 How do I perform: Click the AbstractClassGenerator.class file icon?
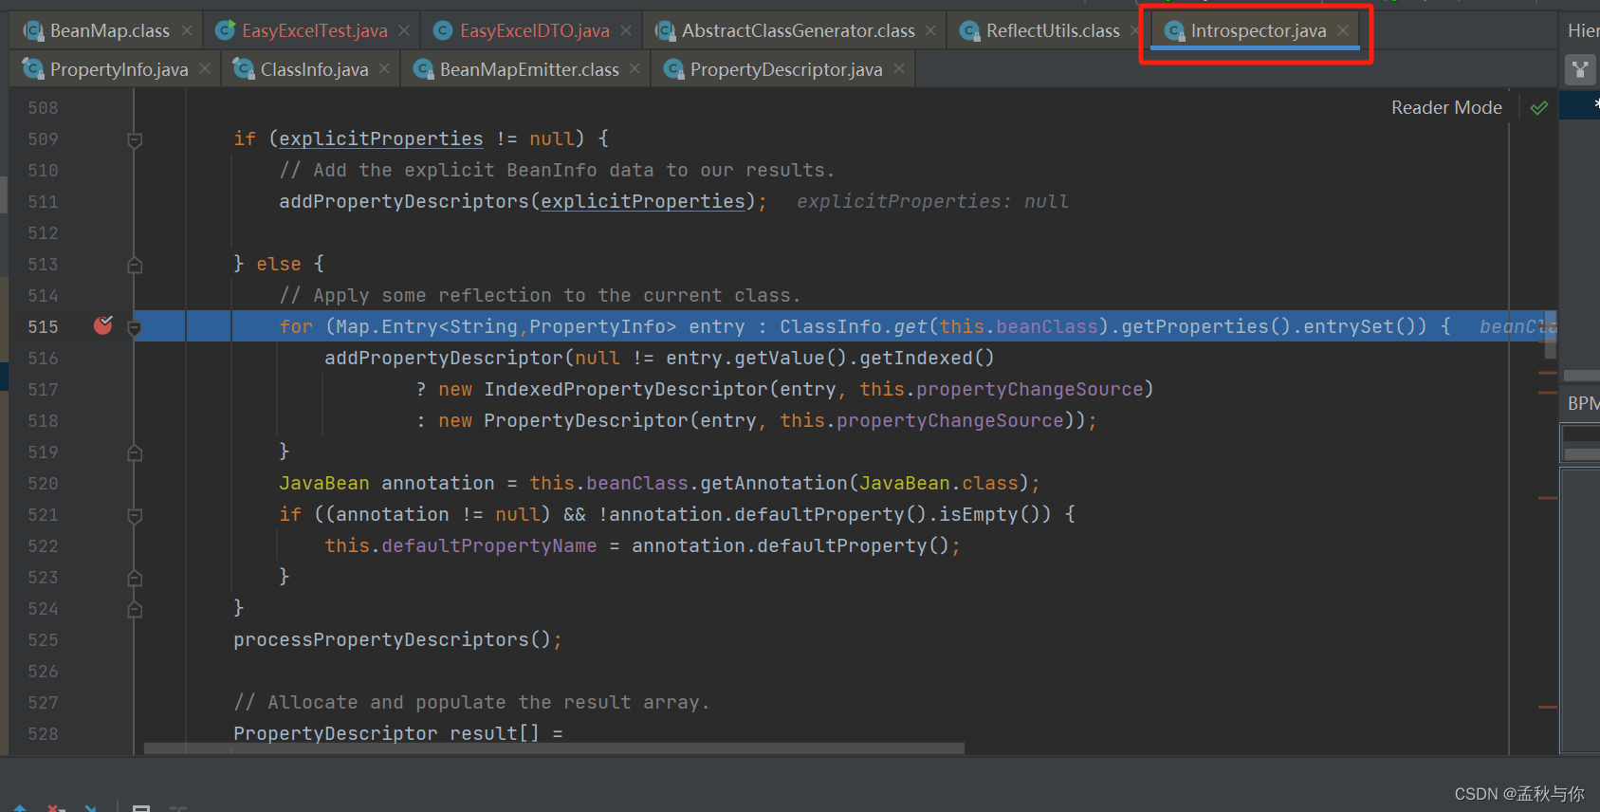click(x=666, y=31)
